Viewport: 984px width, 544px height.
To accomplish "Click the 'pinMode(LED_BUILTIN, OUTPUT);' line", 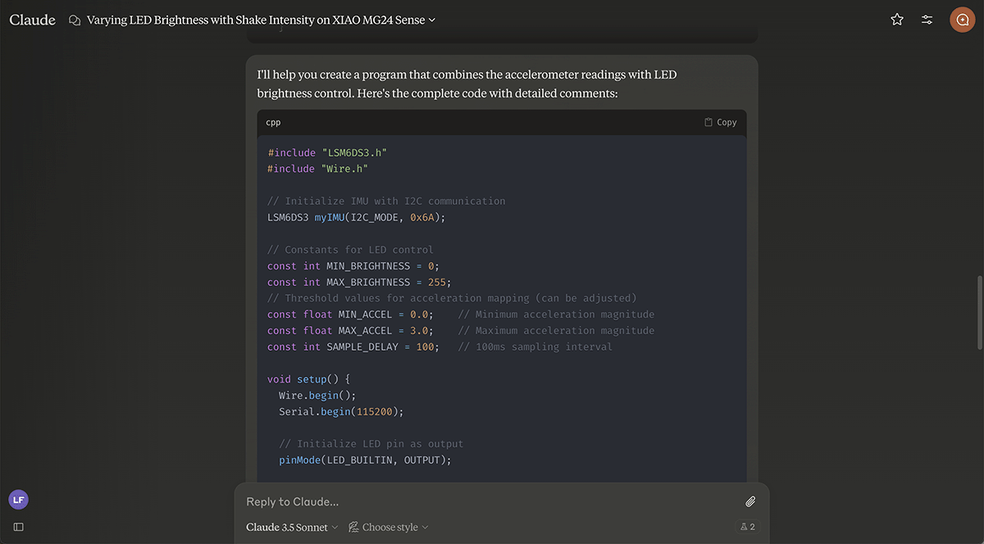I will tap(365, 460).
